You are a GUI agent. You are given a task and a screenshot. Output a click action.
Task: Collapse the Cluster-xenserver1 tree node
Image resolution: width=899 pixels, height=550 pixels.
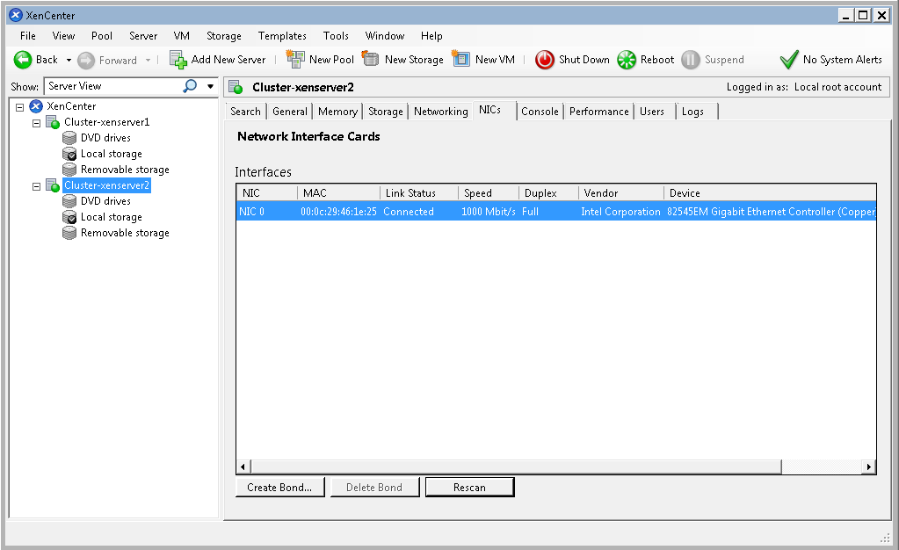tap(37, 123)
